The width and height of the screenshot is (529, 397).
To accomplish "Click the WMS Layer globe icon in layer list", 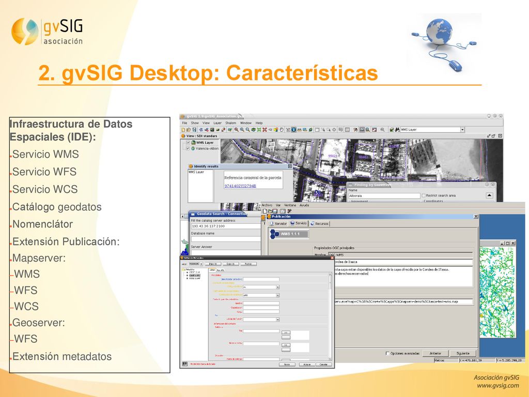I will [193, 143].
